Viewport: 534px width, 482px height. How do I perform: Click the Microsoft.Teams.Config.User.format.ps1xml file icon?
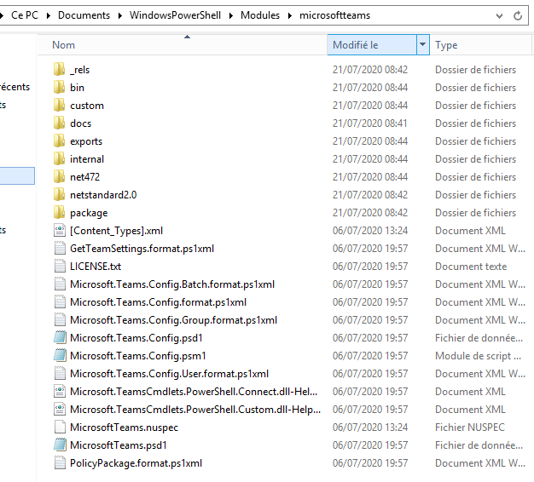pos(60,374)
